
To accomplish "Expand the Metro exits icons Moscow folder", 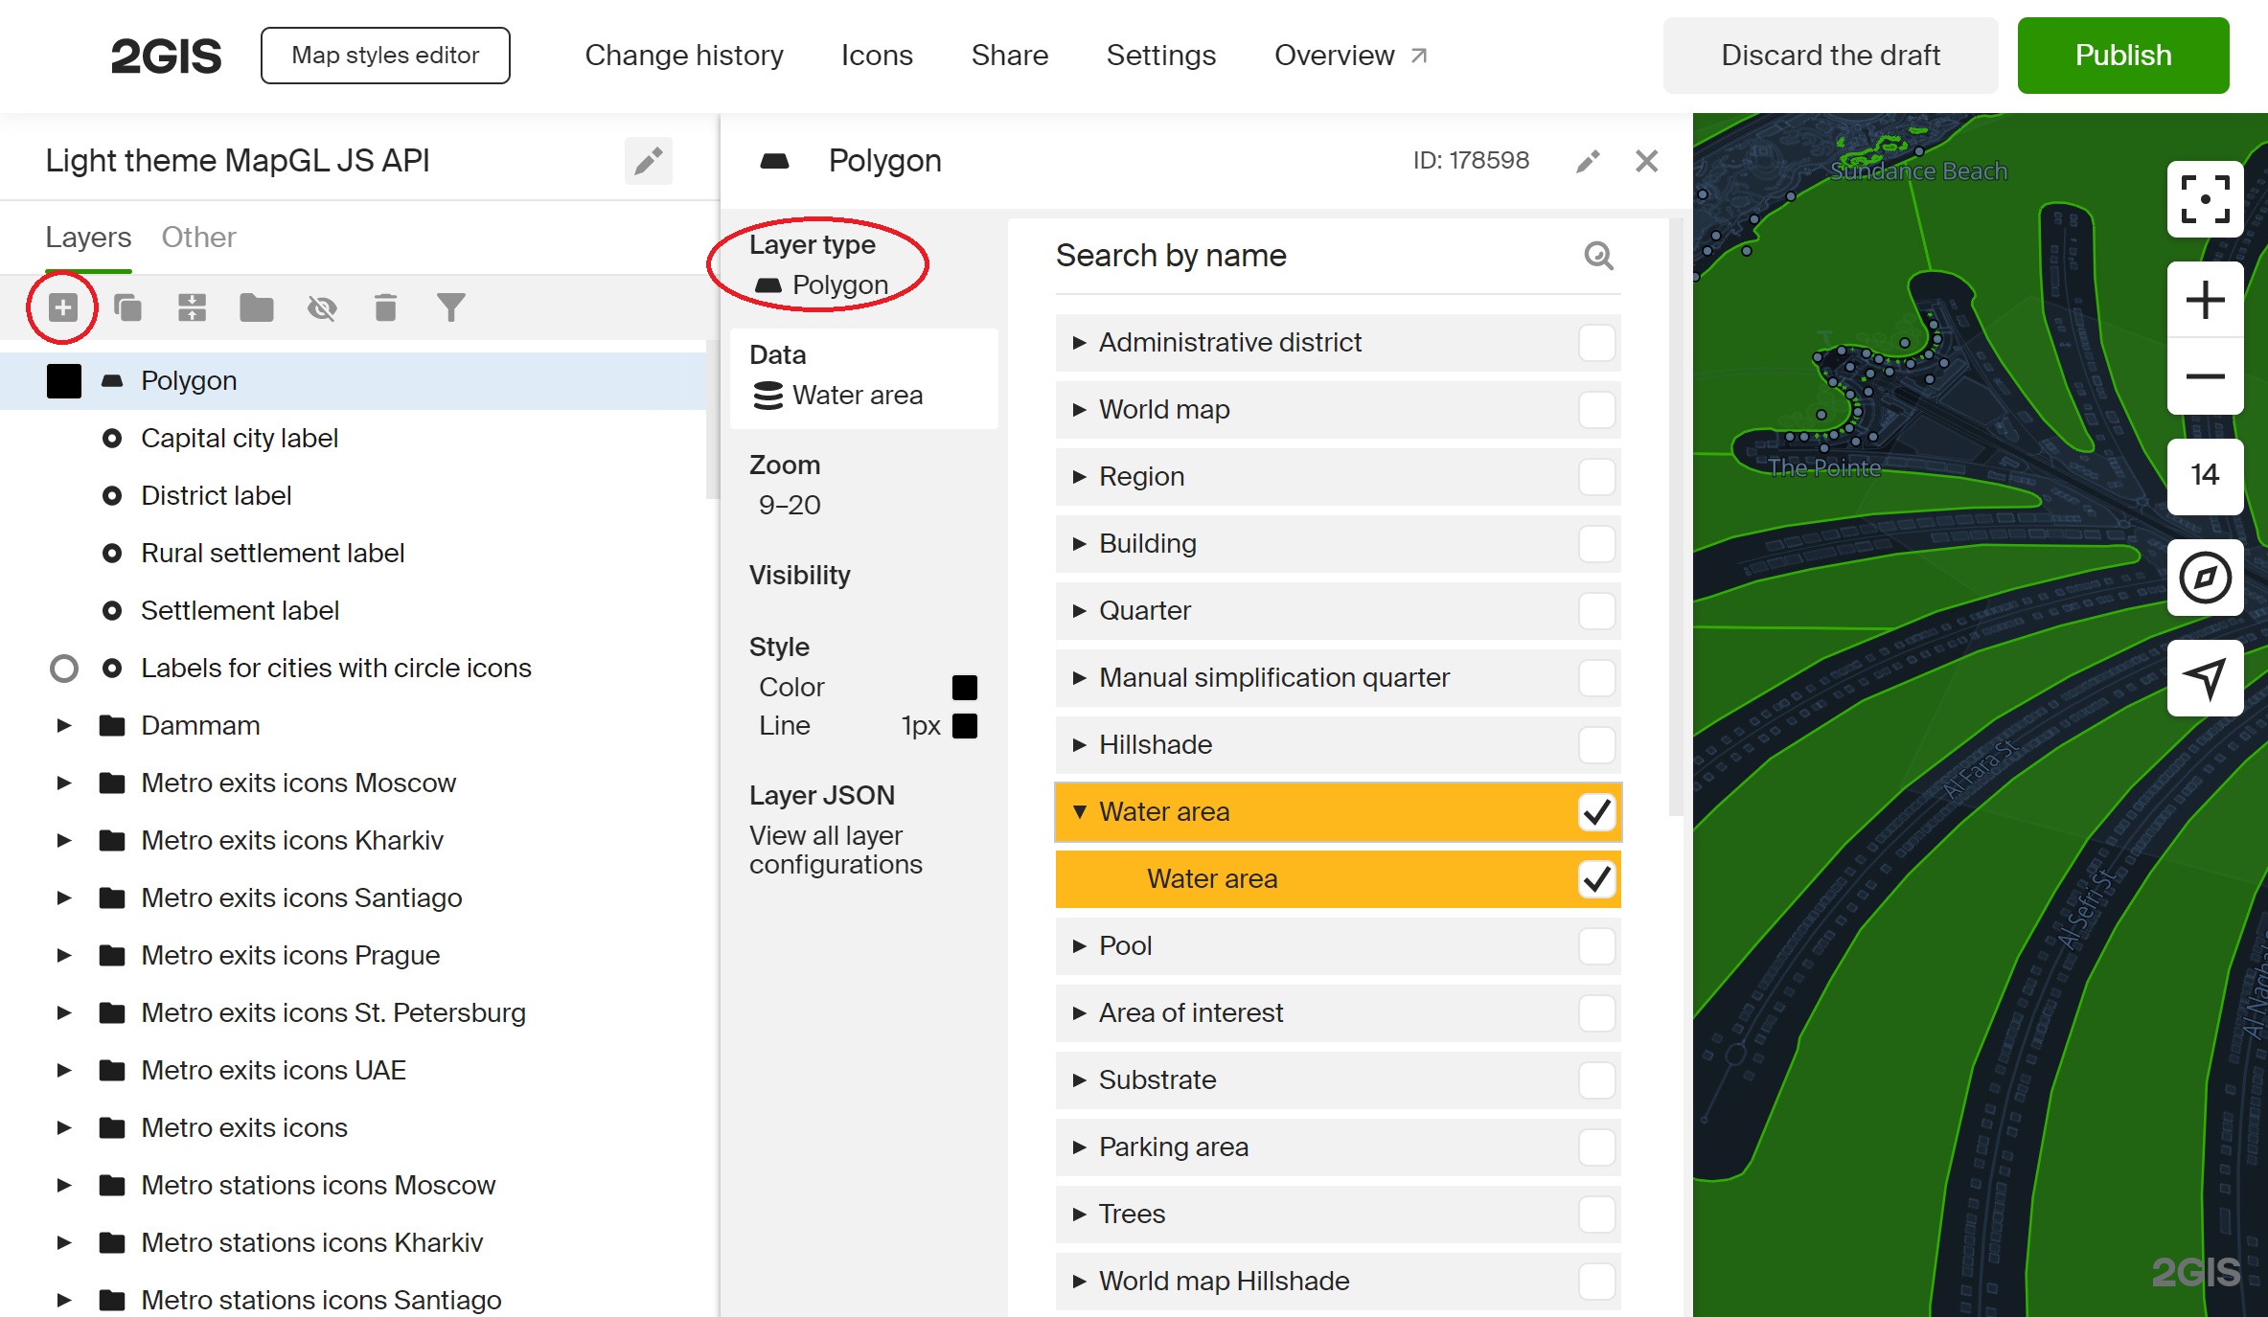I will (x=63, y=783).
